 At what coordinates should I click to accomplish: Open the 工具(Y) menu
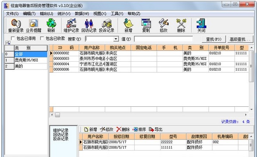tap(117, 14)
